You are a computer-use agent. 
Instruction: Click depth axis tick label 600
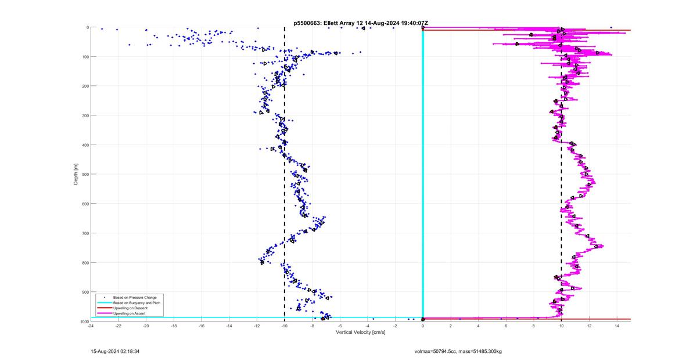[85, 204]
